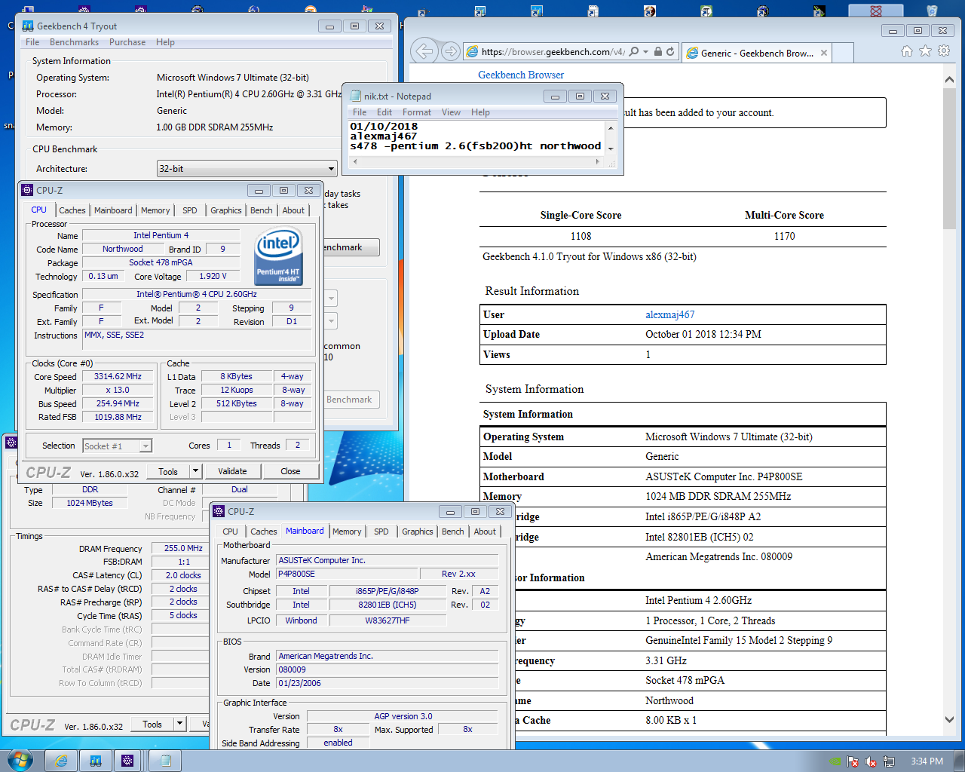Expand the IE address bar dropdown arrow
The width and height of the screenshot is (965, 772).
pyautogui.click(x=646, y=52)
